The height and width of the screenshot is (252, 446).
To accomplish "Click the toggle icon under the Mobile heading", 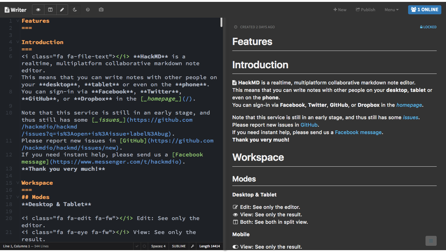I will [235, 247].
